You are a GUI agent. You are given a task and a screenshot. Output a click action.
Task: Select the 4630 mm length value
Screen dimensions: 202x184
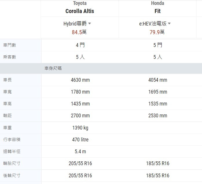coord(80,80)
